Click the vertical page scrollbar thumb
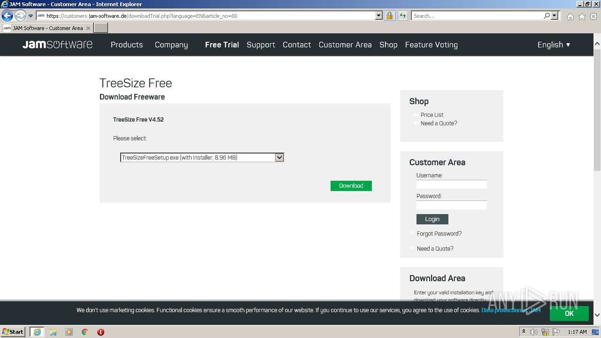The image size is (601, 338). 597,109
